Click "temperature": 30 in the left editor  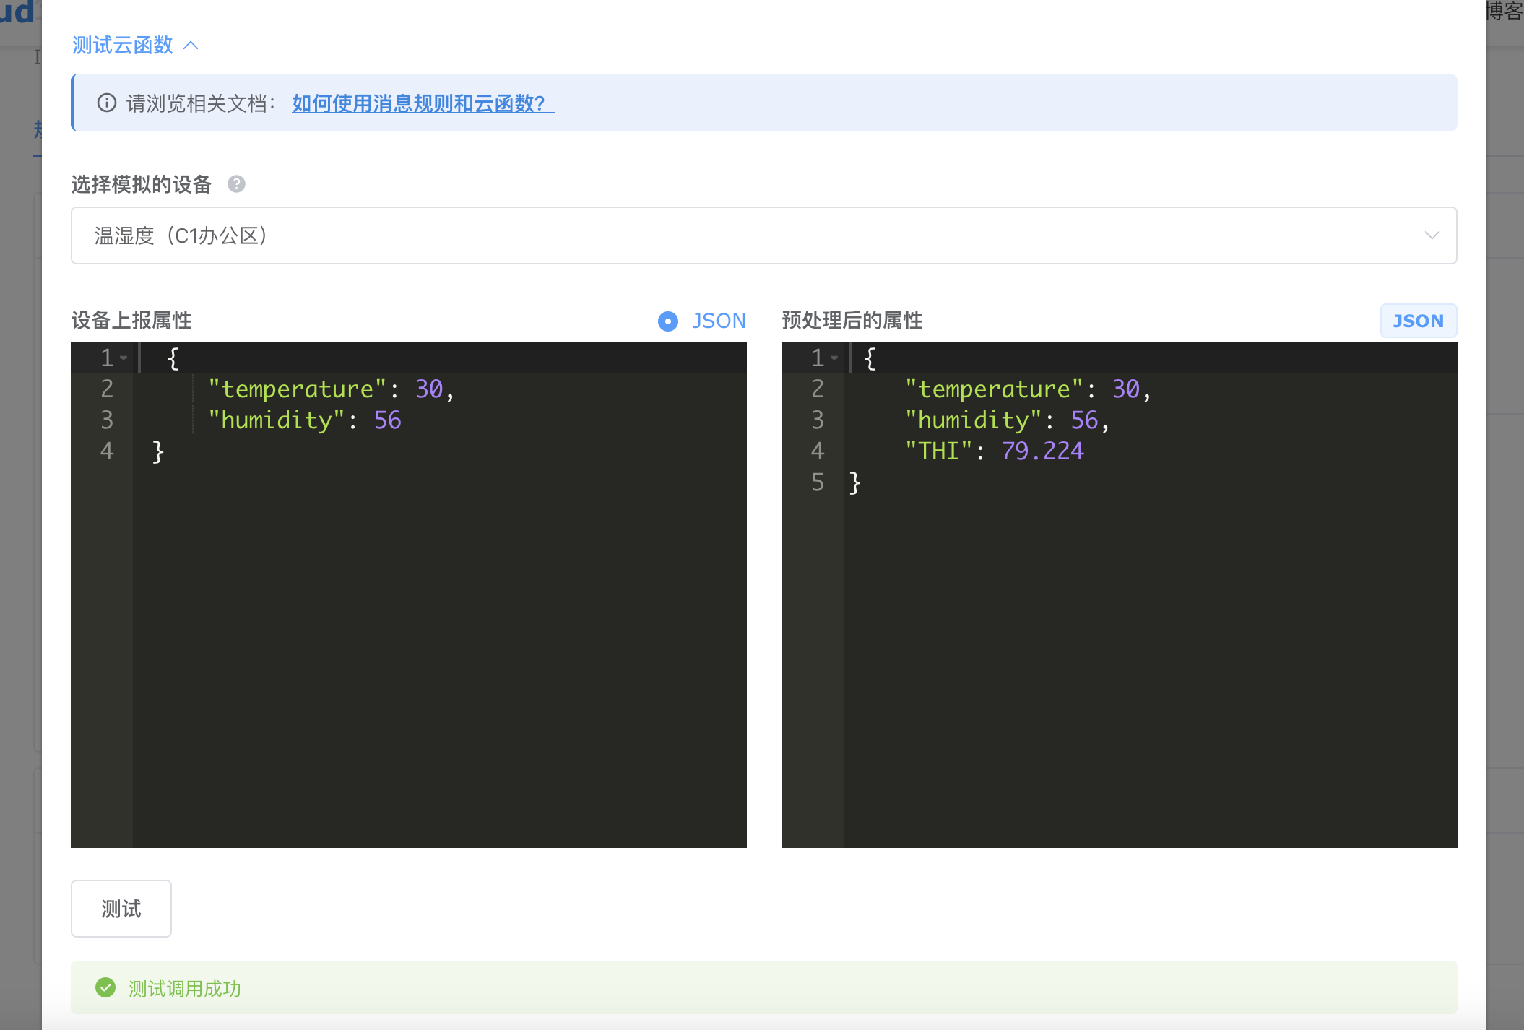[331, 389]
